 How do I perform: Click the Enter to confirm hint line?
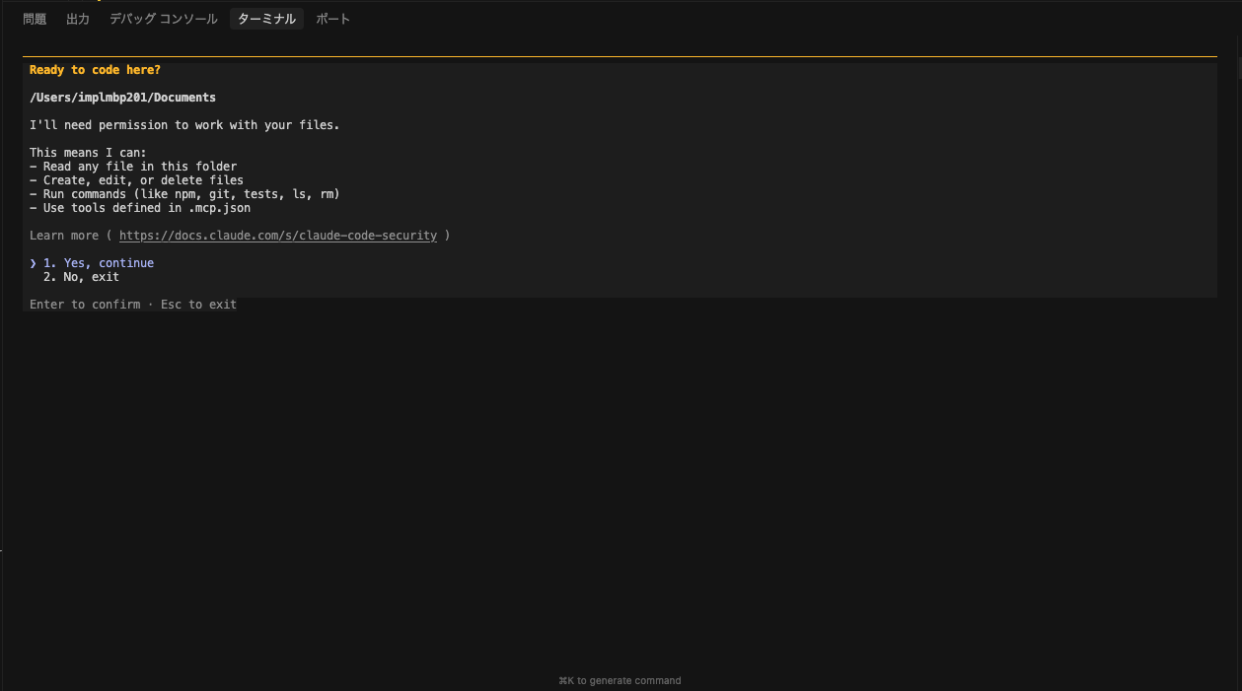[133, 305]
